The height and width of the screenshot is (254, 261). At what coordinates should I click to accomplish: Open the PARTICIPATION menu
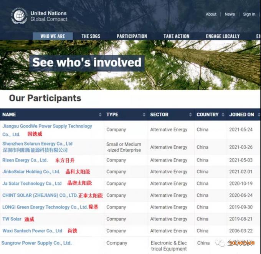coord(132,36)
